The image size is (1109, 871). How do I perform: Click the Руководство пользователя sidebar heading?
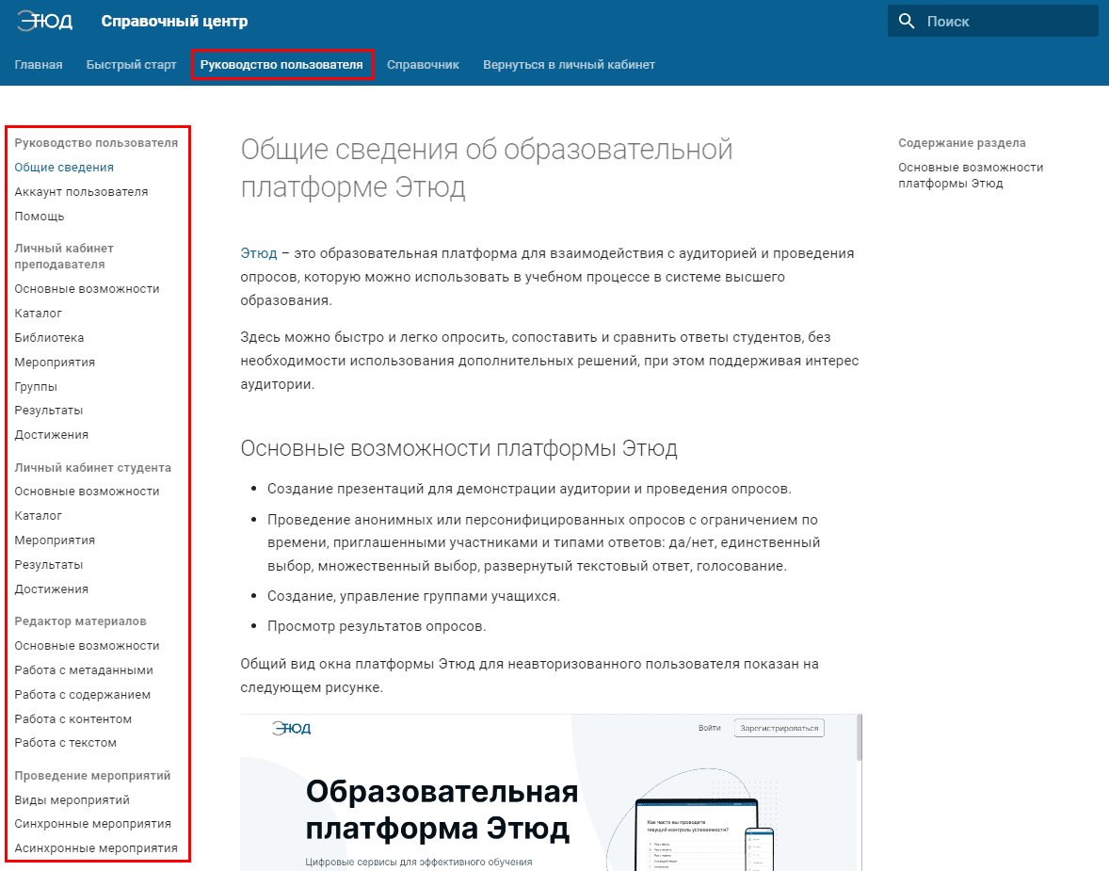(x=95, y=143)
